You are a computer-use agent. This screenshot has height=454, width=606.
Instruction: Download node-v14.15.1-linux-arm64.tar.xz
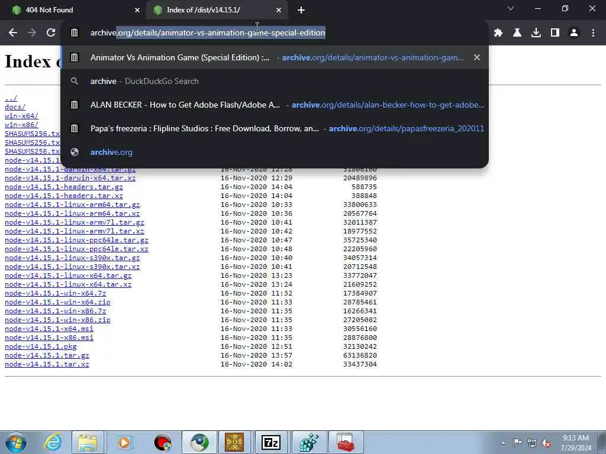[72, 213]
